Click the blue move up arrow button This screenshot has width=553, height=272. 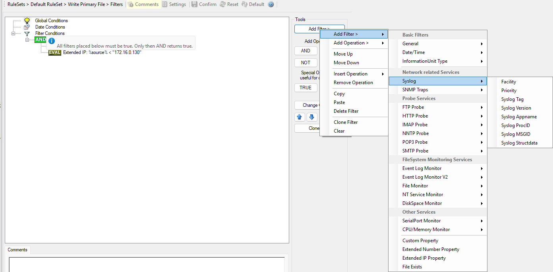coord(300,117)
